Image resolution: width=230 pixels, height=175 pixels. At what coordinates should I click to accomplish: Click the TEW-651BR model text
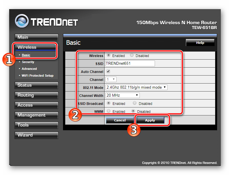pos(204,28)
